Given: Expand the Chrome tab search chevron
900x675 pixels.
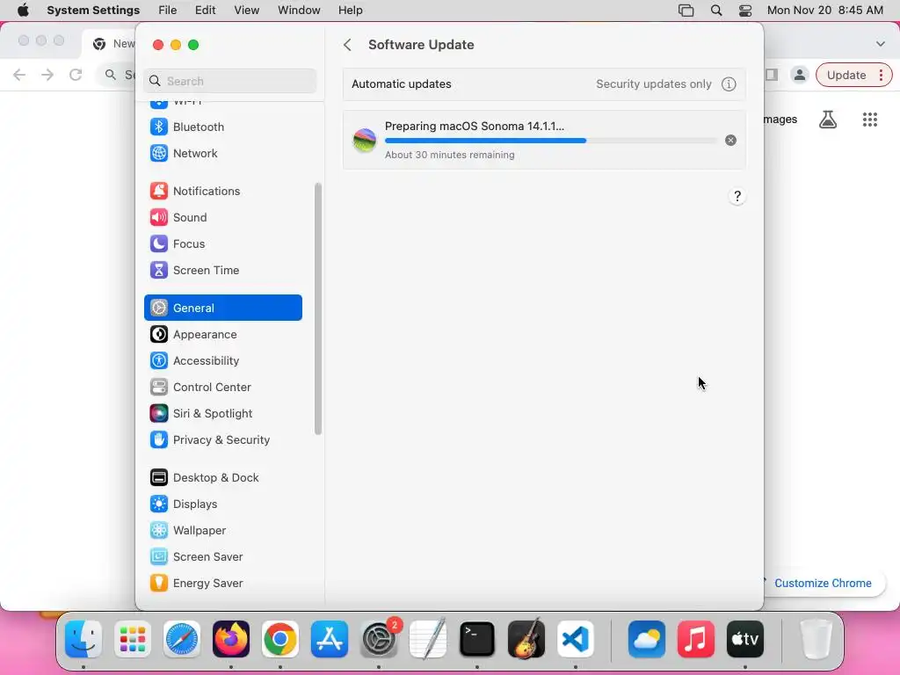Looking at the screenshot, I should point(881,44).
